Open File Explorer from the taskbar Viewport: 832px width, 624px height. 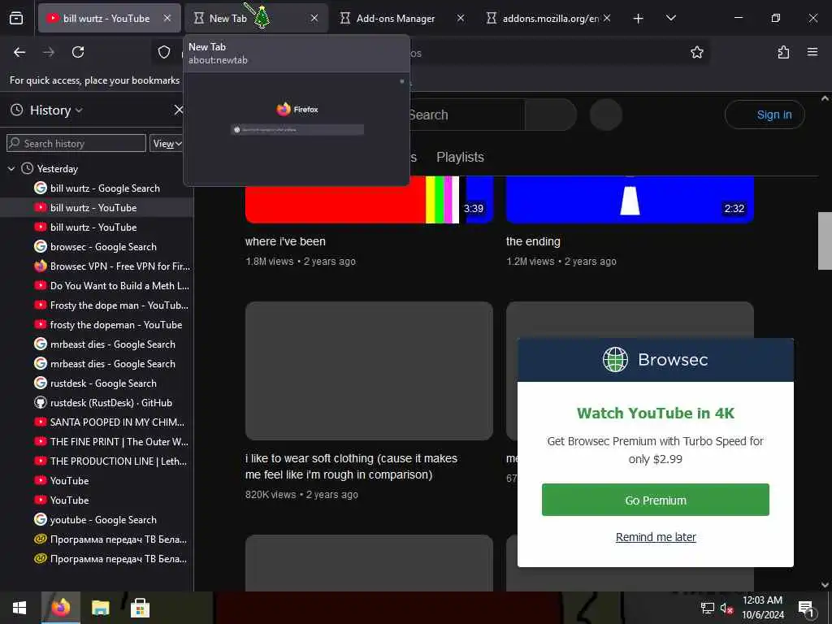click(100, 608)
